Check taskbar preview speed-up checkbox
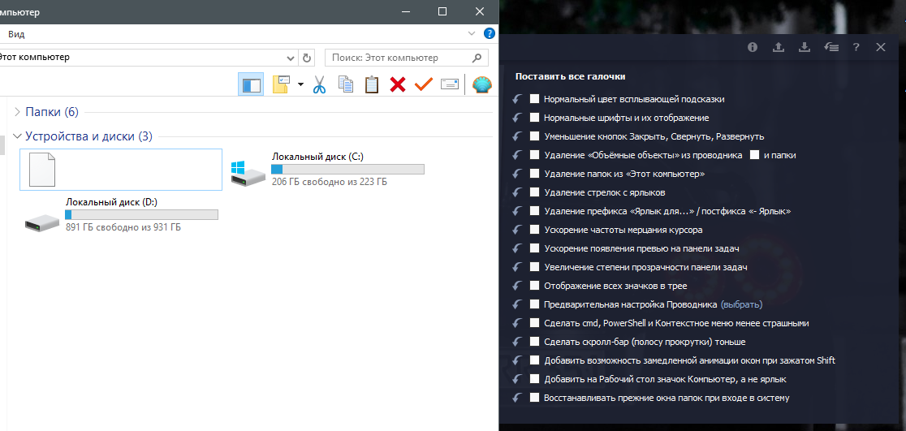This screenshot has height=431, width=906. (535, 248)
